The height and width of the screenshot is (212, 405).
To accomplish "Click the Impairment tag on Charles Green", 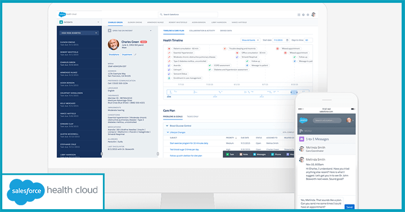I will click(x=127, y=55).
